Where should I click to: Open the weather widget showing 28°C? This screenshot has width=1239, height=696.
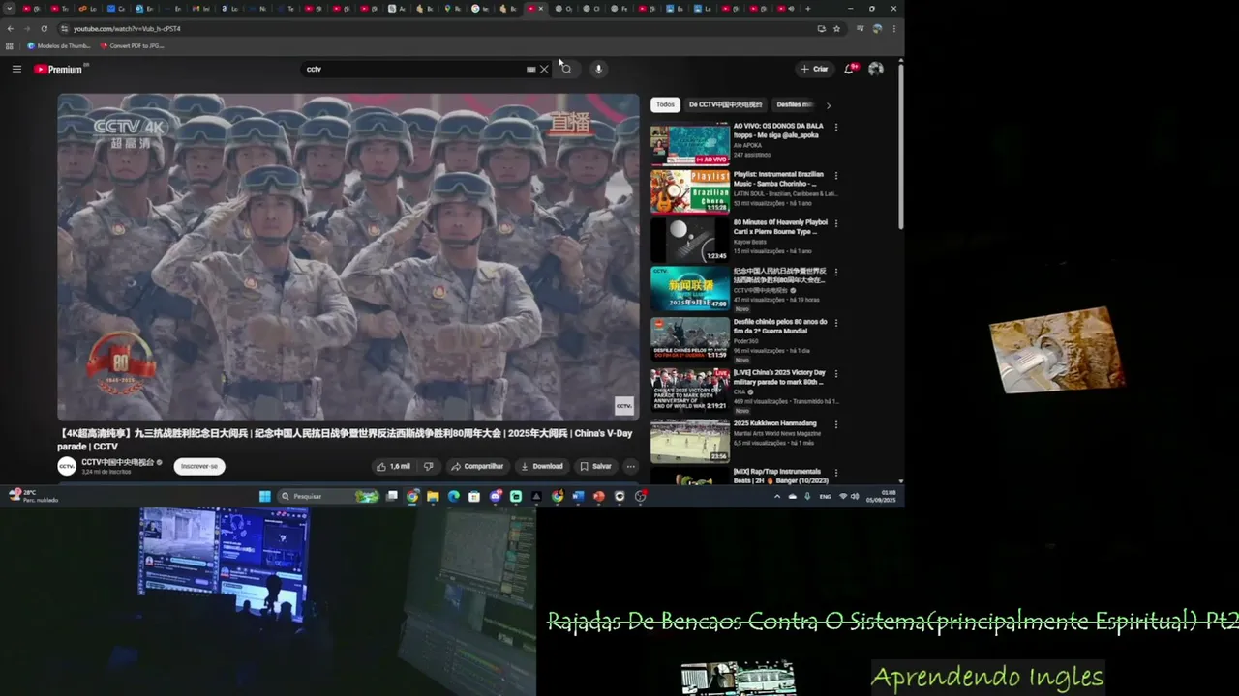coord(34,496)
